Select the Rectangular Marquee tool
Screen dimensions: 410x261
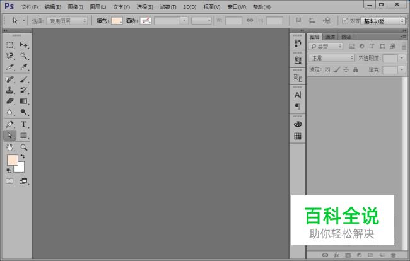pos(9,45)
